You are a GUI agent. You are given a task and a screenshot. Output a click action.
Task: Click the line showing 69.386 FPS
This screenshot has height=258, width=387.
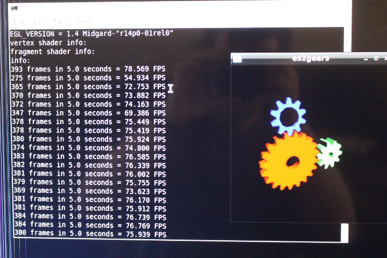pos(89,113)
